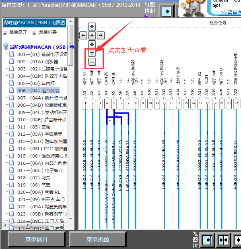Zoom out with the minus button

[x=92, y=62]
